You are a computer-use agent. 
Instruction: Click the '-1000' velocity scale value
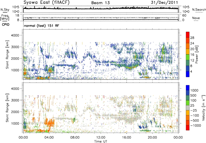point(195,125)
